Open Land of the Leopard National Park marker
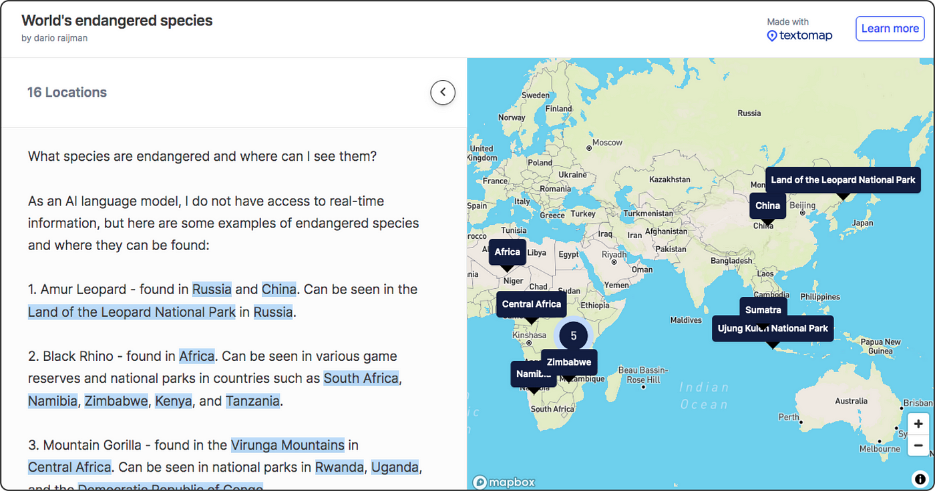The width and height of the screenshot is (935, 491). (x=843, y=180)
